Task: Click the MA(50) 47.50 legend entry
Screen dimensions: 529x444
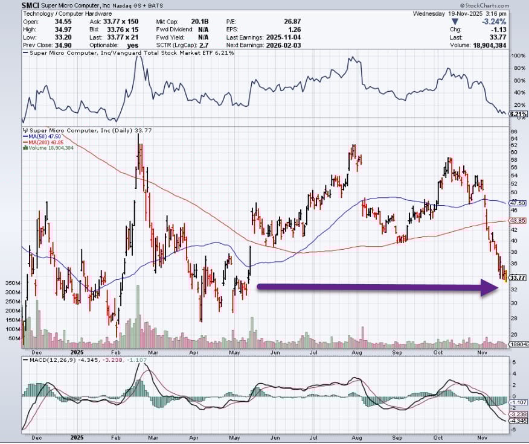Action: 42,136
